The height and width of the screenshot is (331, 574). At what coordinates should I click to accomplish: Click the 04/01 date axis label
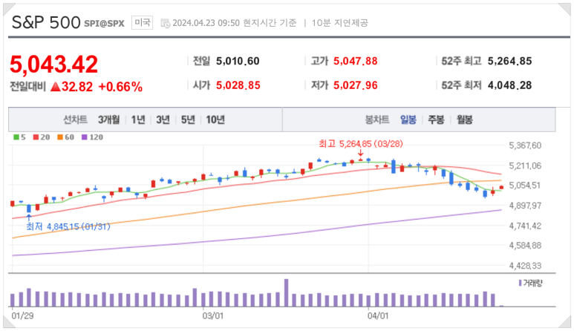pyautogui.click(x=378, y=315)
